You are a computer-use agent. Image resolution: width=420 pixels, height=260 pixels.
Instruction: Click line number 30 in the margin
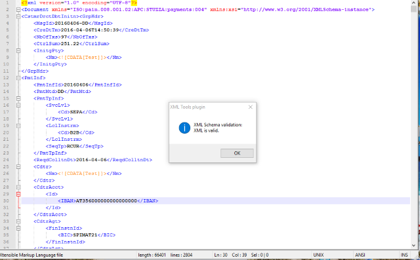click(6, 200)
